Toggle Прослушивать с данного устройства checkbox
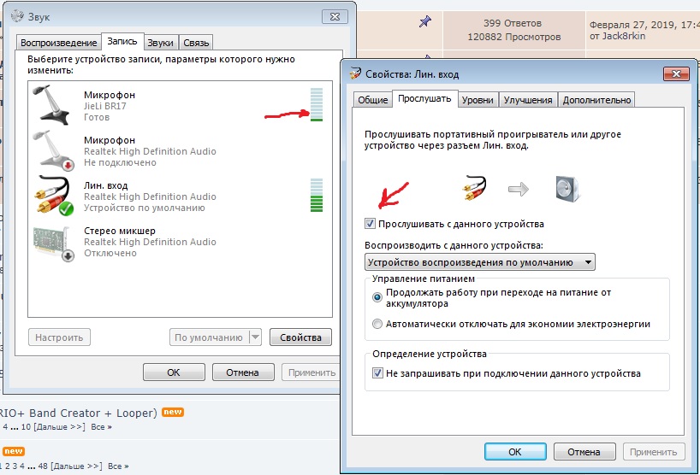The image size is (700, 475). (370, 224)
